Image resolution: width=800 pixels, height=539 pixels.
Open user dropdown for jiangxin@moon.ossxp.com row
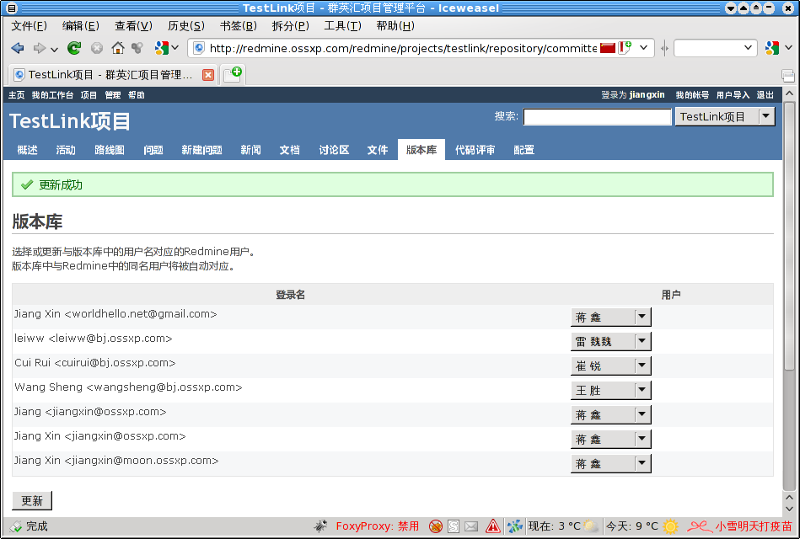pyautogui.click(x=610, y=464)
